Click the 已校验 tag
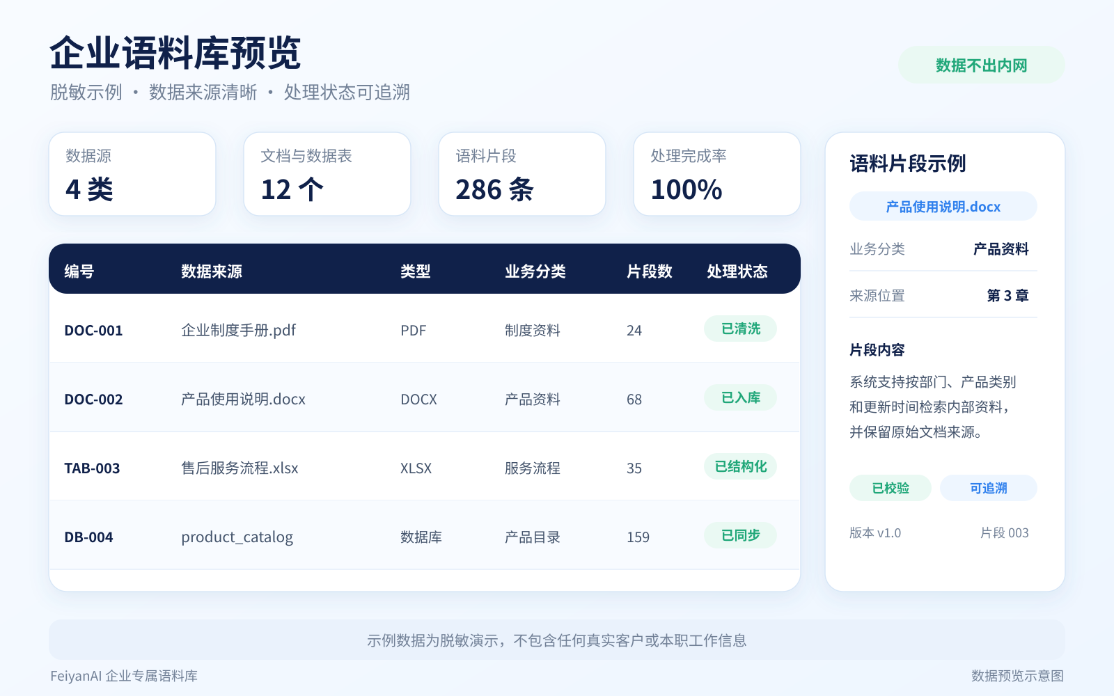Image resolution: width=1114 pixels, height=696 pixels. pyautogui.click(x=891, y=488)
